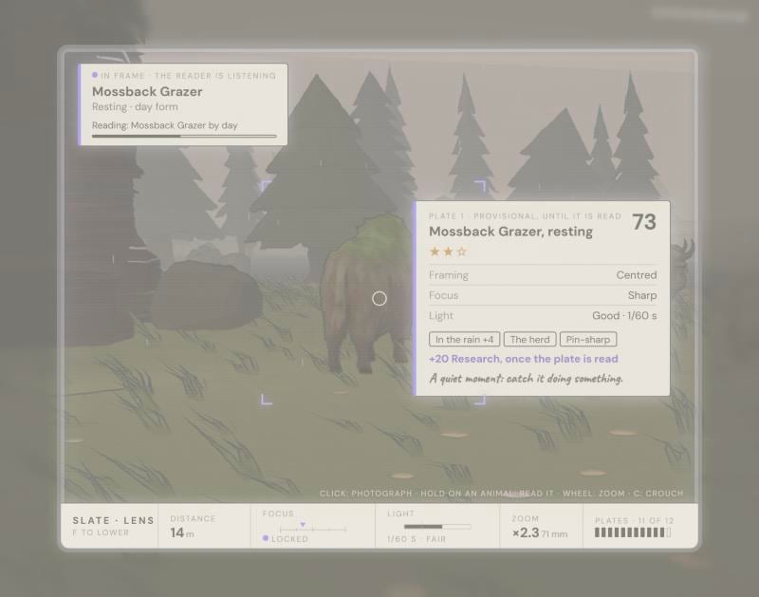The image size is (759, 597).
Task: Click the triangle marker on the focus scale
Action: [303, 524]
